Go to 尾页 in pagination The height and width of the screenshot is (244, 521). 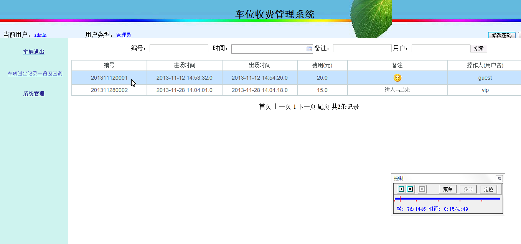(x=323, y=107)
